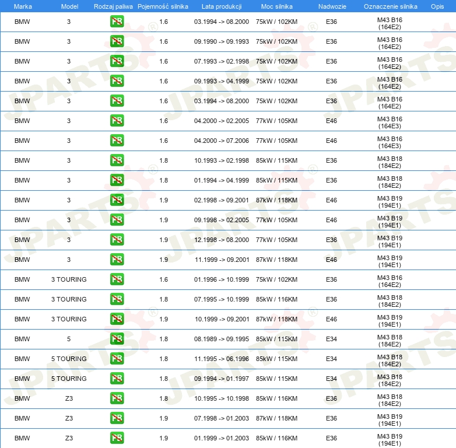This screenshot has width=456, height=448.
Task: Click fuel icon in row 10.1993 -> 02.1998
Action: 117,160
